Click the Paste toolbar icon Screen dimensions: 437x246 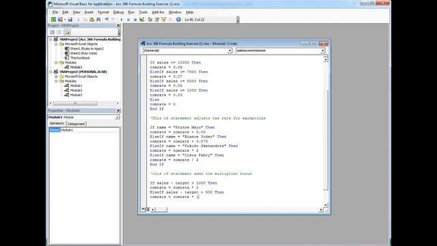[x=91, y=20]
